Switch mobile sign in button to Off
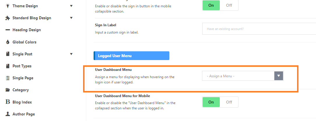 [x=229, y=5]
